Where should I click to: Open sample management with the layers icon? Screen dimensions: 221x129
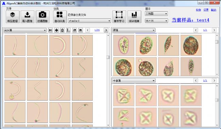pyautogui.click(x=13, y=17)
